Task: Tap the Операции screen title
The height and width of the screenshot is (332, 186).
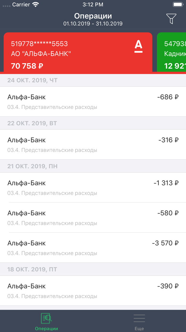Action: (x=93, y=16)
